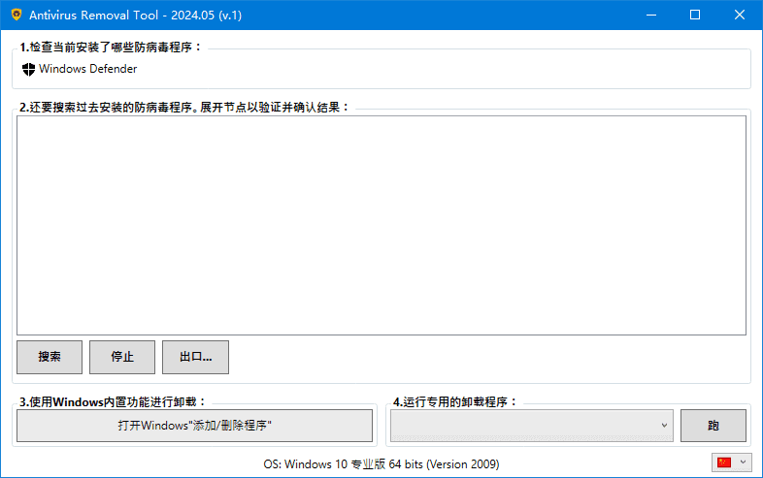
Task: Select the Windows Defender entry text
Action: [x=87, y=69]
